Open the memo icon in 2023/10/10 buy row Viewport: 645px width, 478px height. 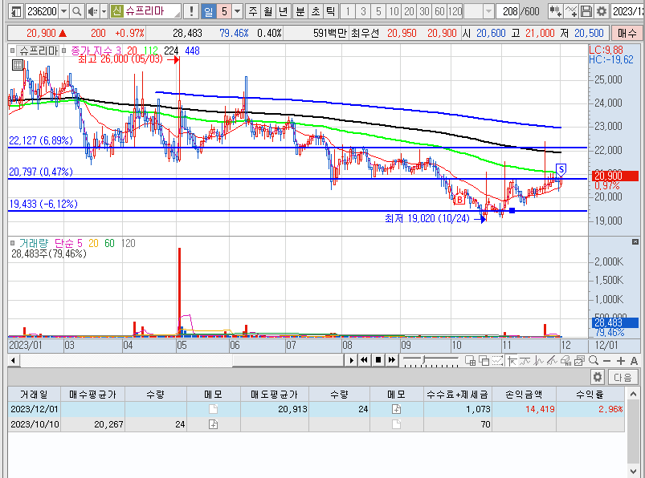[x=213, y=424]
